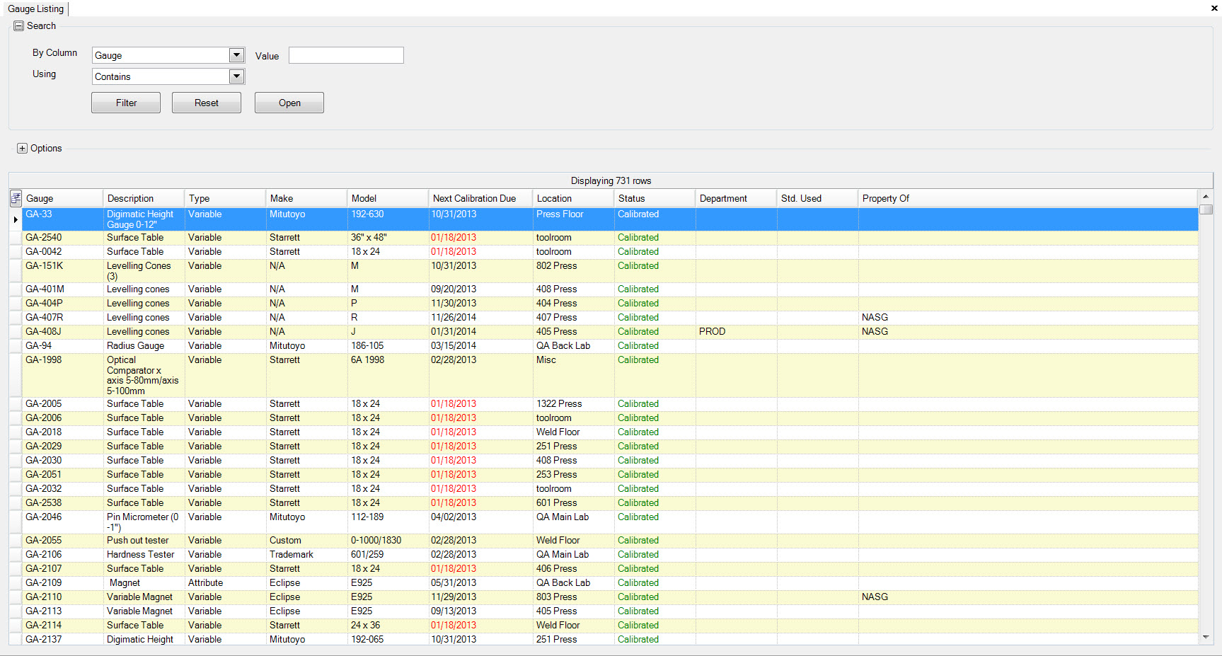The height and width of the screenshot is (656, 1222).
Task: Click the Displaying 731 rows banner
Action: click(x=611, y=181)
